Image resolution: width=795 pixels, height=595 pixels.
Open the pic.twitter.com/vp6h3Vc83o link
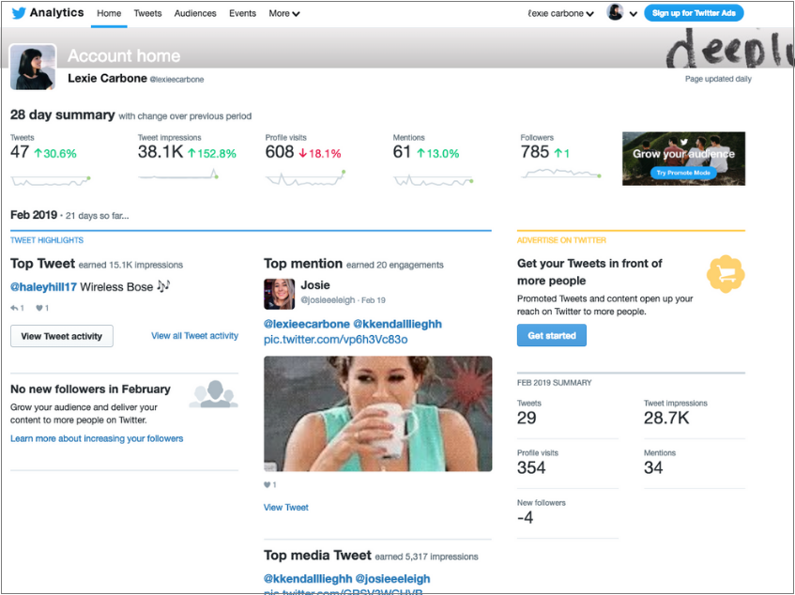tap(336, 339)
